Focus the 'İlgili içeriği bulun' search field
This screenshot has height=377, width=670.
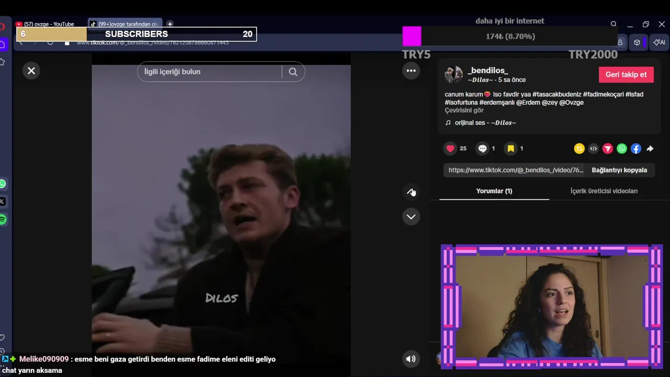210,72
